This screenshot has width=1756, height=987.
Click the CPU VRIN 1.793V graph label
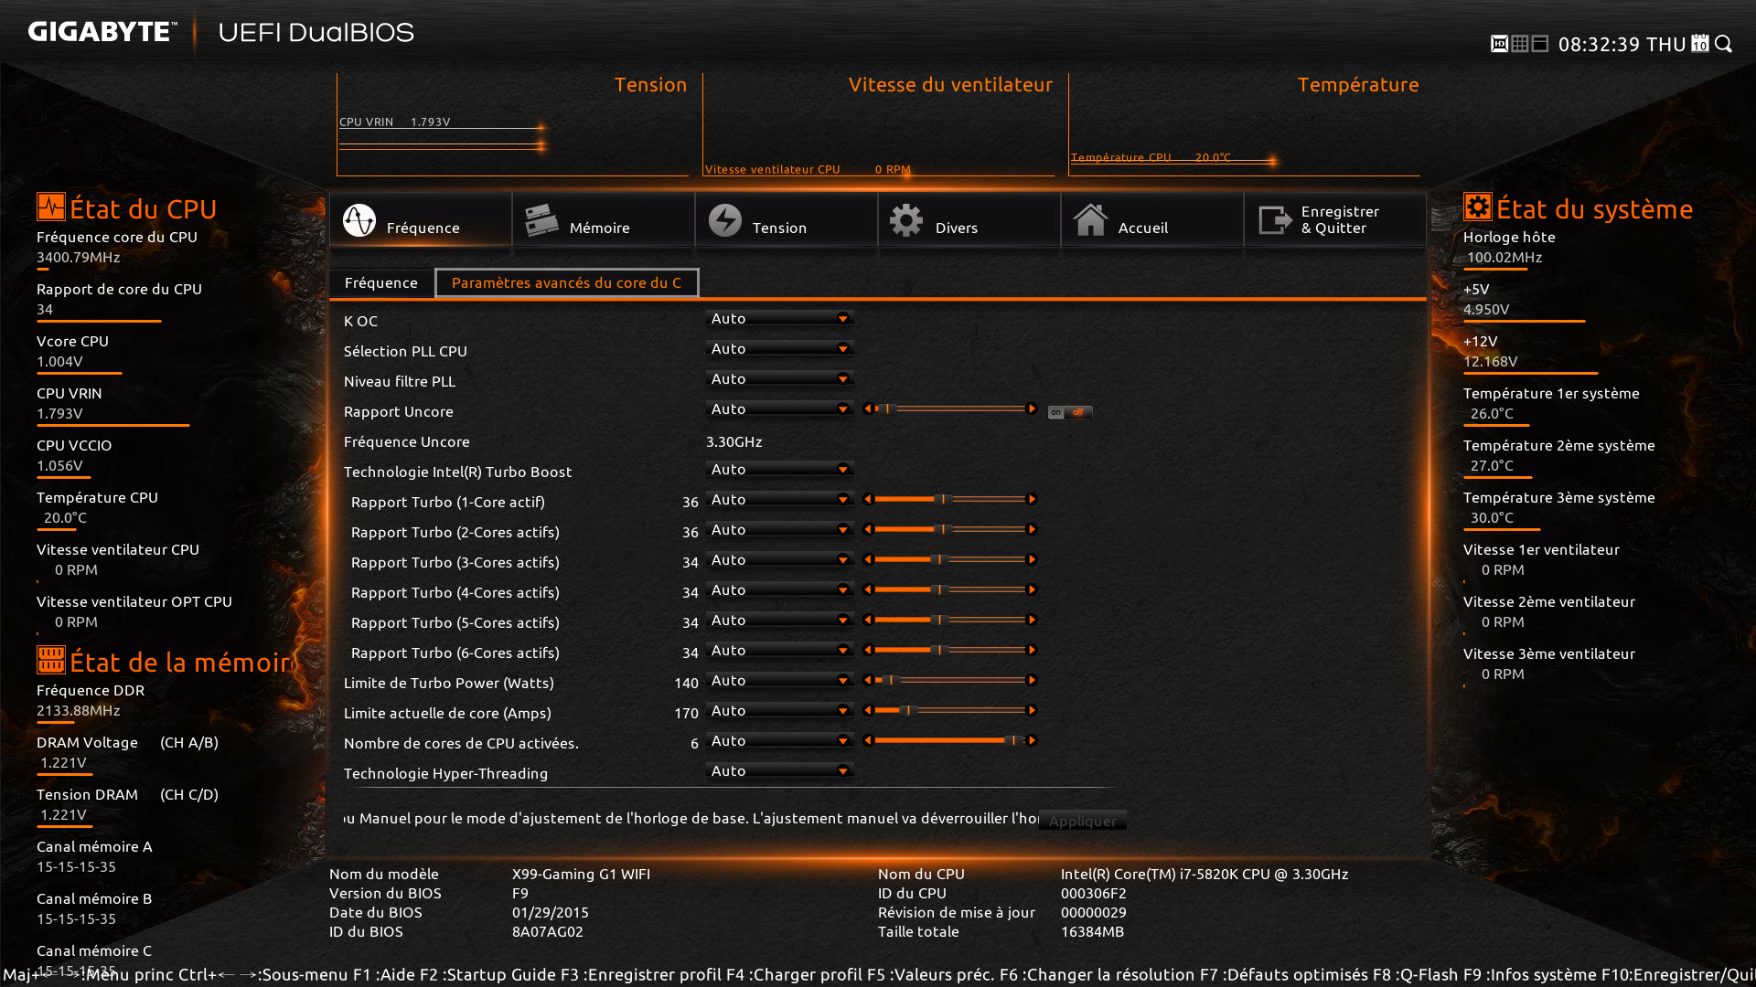click(x=395, y=122)
